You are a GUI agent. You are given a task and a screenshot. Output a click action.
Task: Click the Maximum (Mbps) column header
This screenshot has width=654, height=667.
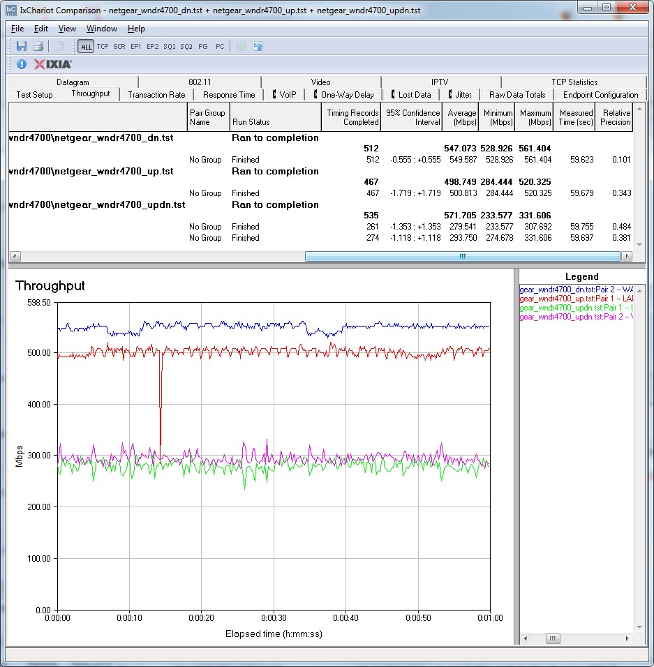534,117
